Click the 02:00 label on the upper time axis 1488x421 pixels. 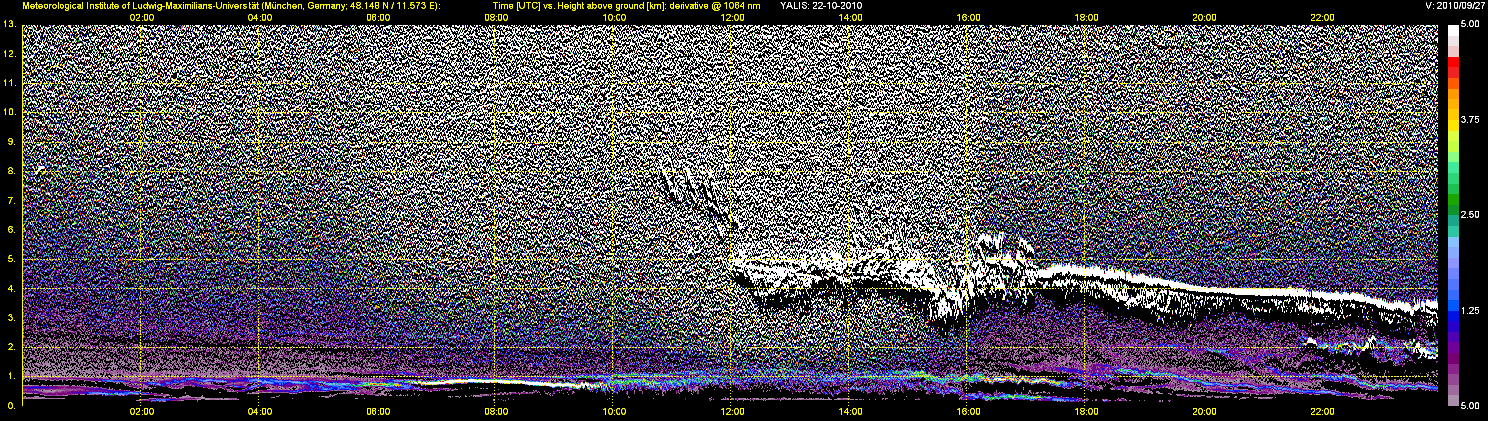142,18
